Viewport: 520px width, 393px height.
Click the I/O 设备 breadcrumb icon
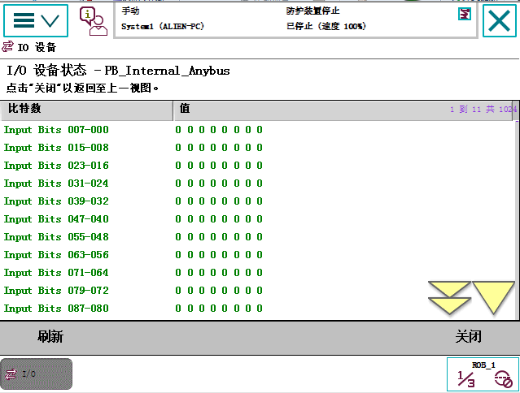[9, 47]
